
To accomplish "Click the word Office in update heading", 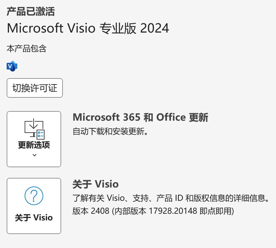I will click(171, 117).
